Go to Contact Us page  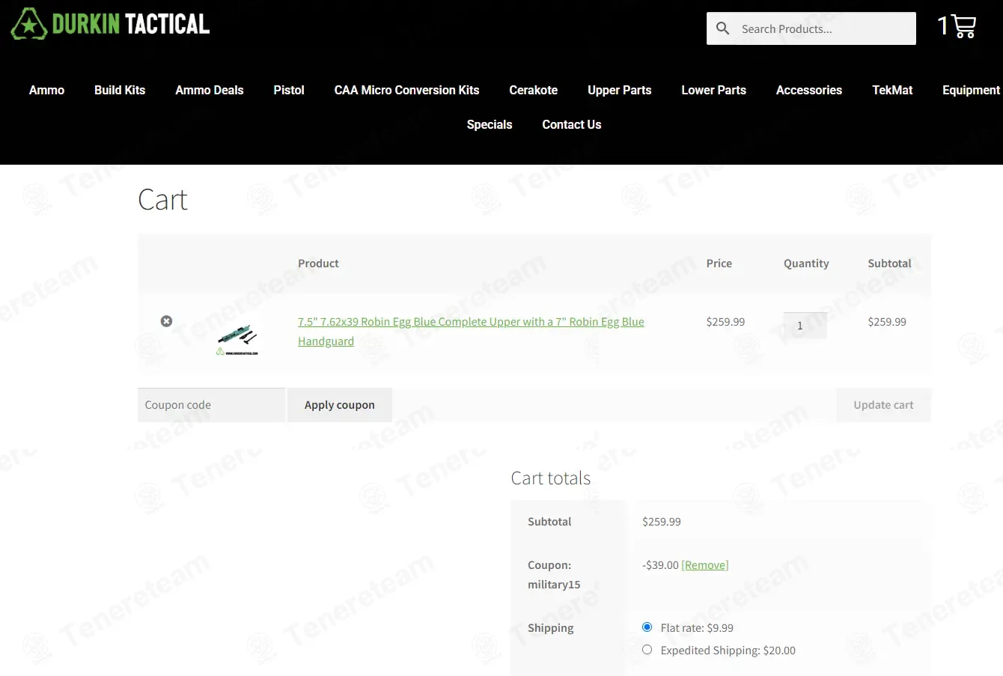coord(571,124)
